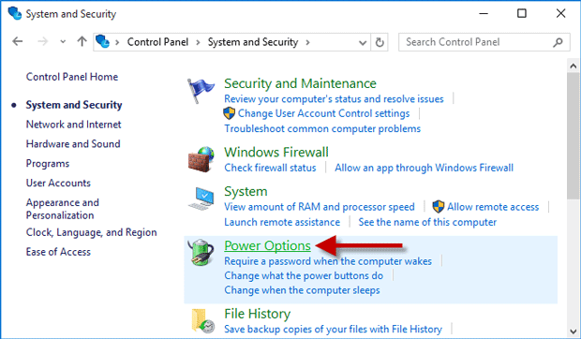
Task: Maximize the System and Security window
Action: [x=522, y=13]
